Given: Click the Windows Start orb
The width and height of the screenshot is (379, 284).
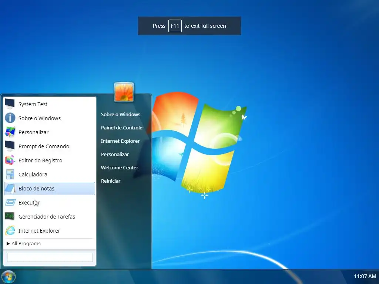Looking at the screenshot, I should tap(9, 277).
